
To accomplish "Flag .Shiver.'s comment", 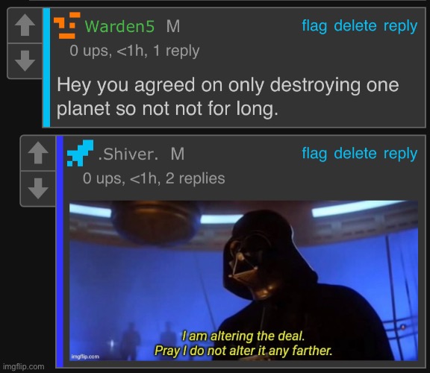I will 314,154.
